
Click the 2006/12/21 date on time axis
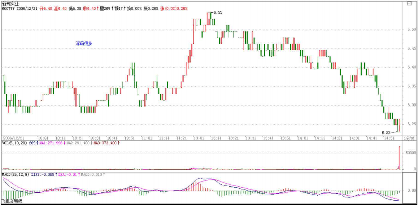13,138
